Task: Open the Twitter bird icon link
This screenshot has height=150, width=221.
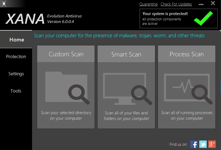Action: point(203,144)
